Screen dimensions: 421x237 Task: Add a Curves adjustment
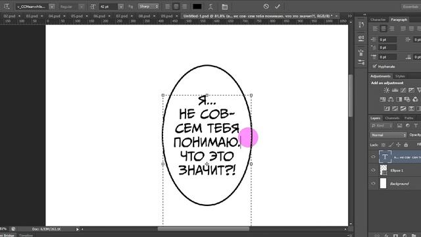(403, 90)
